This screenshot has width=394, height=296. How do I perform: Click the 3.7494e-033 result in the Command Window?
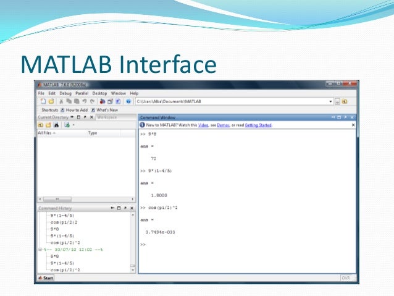(160, 232)
